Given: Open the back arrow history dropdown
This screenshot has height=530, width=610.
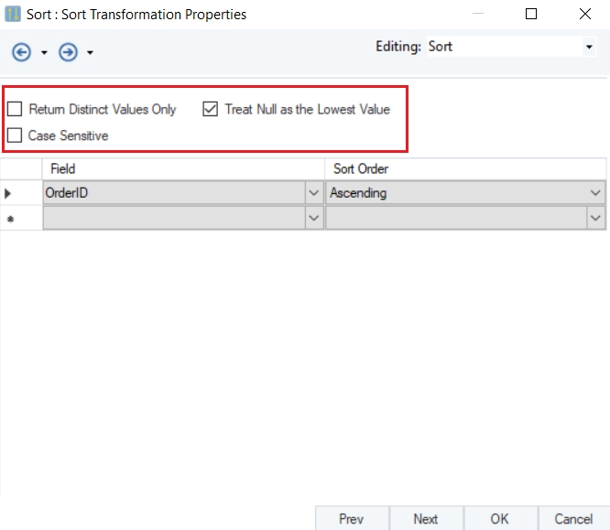Looking at the screenshot, I should tap(44, 53).
